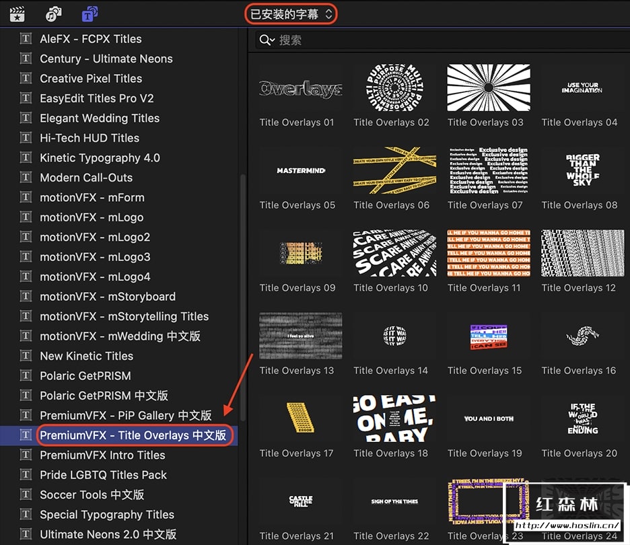Image resolution: width=630 pixels, height=545 pixels.
Task: Select Title Overlays 13 glitch thumbnail
Action: point(301,336)
